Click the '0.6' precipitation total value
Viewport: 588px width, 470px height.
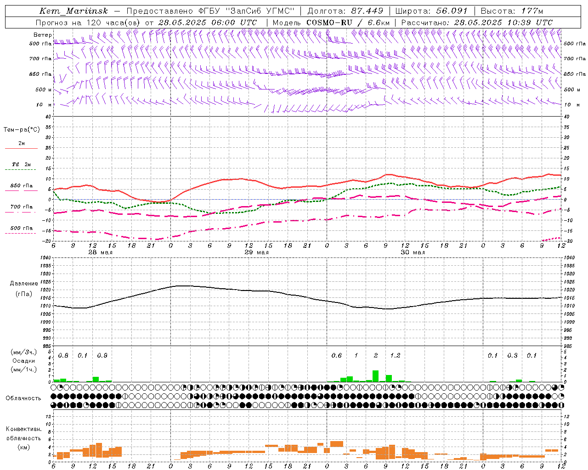(337, 356)
